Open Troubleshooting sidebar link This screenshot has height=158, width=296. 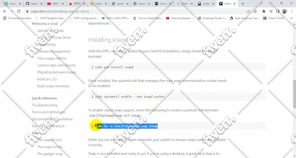[44, 105]
